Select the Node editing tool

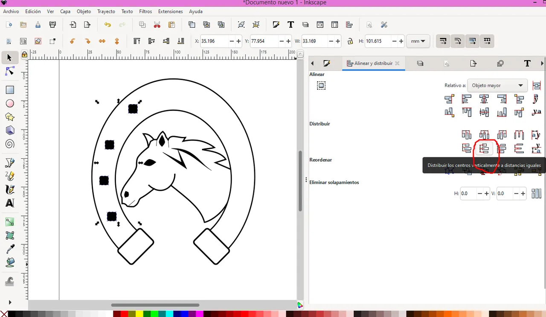9,71
